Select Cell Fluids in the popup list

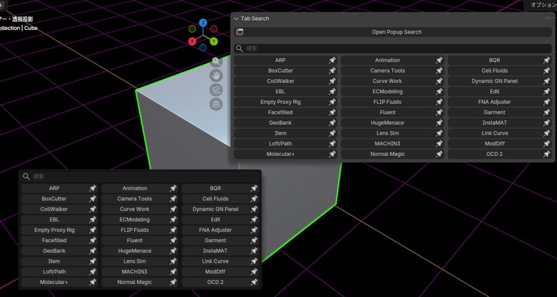(x=215, y=199)
